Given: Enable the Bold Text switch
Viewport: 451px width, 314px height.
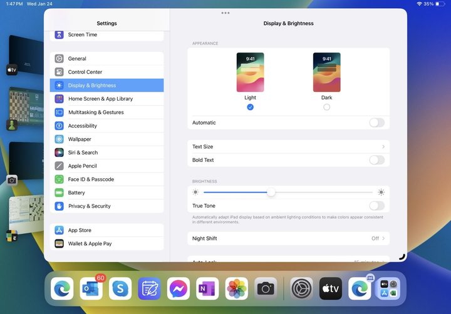Looking at the screenshot, I should [x=377, y=160].
